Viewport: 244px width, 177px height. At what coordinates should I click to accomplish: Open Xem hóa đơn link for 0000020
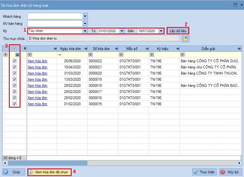[37, 73]
